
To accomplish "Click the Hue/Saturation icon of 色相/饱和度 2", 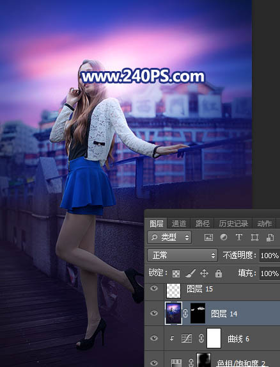I will coord(176,363).
